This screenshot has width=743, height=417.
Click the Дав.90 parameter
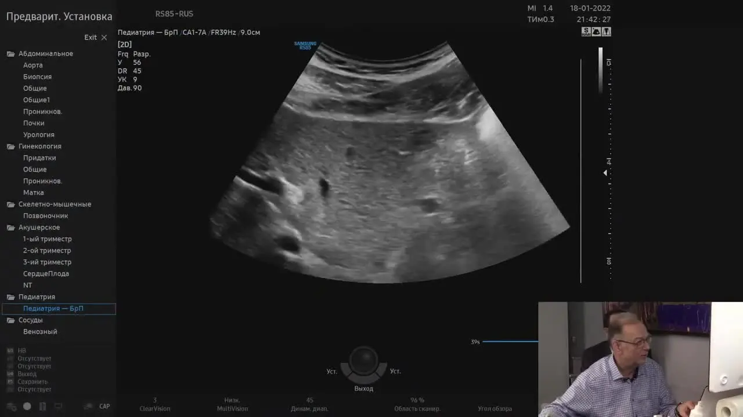point(129,89)
